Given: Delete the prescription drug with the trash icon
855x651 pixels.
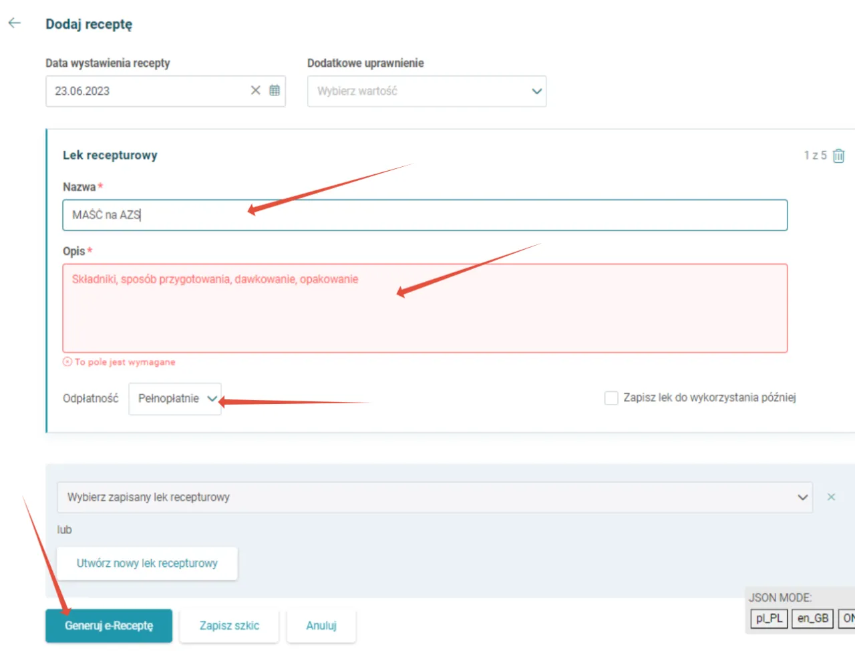Looking at the screenshot, I should pyautogui.click(x=839, y=156).
